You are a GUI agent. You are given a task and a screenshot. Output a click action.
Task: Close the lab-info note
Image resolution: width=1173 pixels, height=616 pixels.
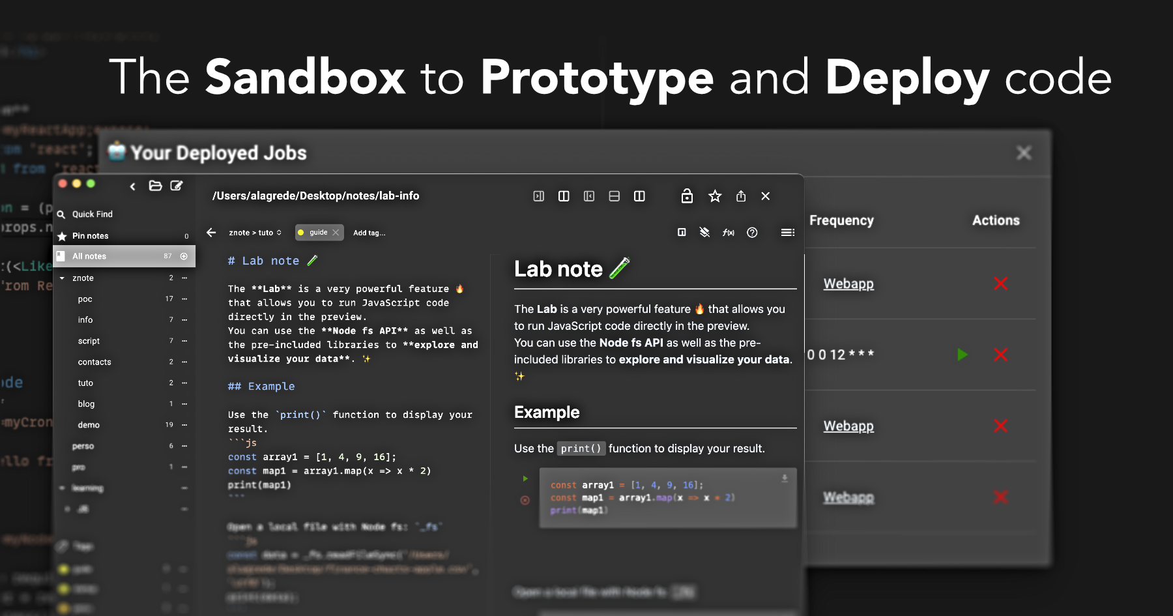tap(766, 196)
